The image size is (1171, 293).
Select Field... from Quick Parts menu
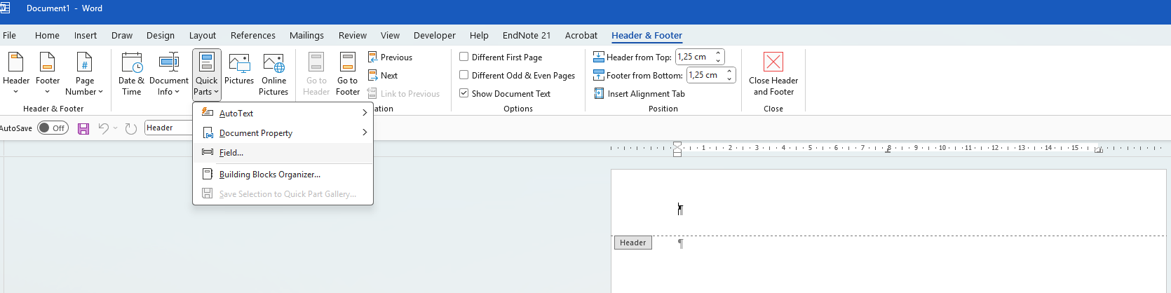coord(231,153)
